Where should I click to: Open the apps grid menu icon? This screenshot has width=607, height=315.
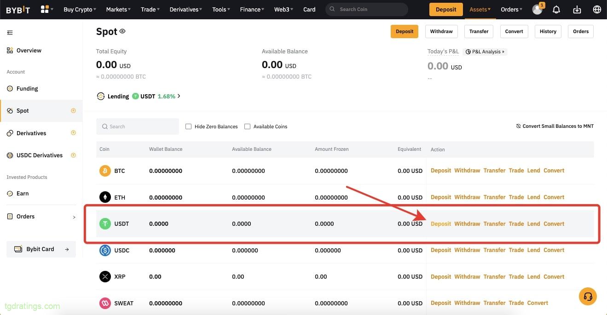[x=45, y=9]
